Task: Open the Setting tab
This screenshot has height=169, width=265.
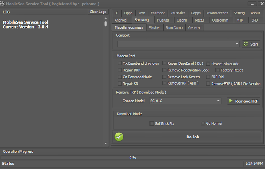Action: (239, 13)
